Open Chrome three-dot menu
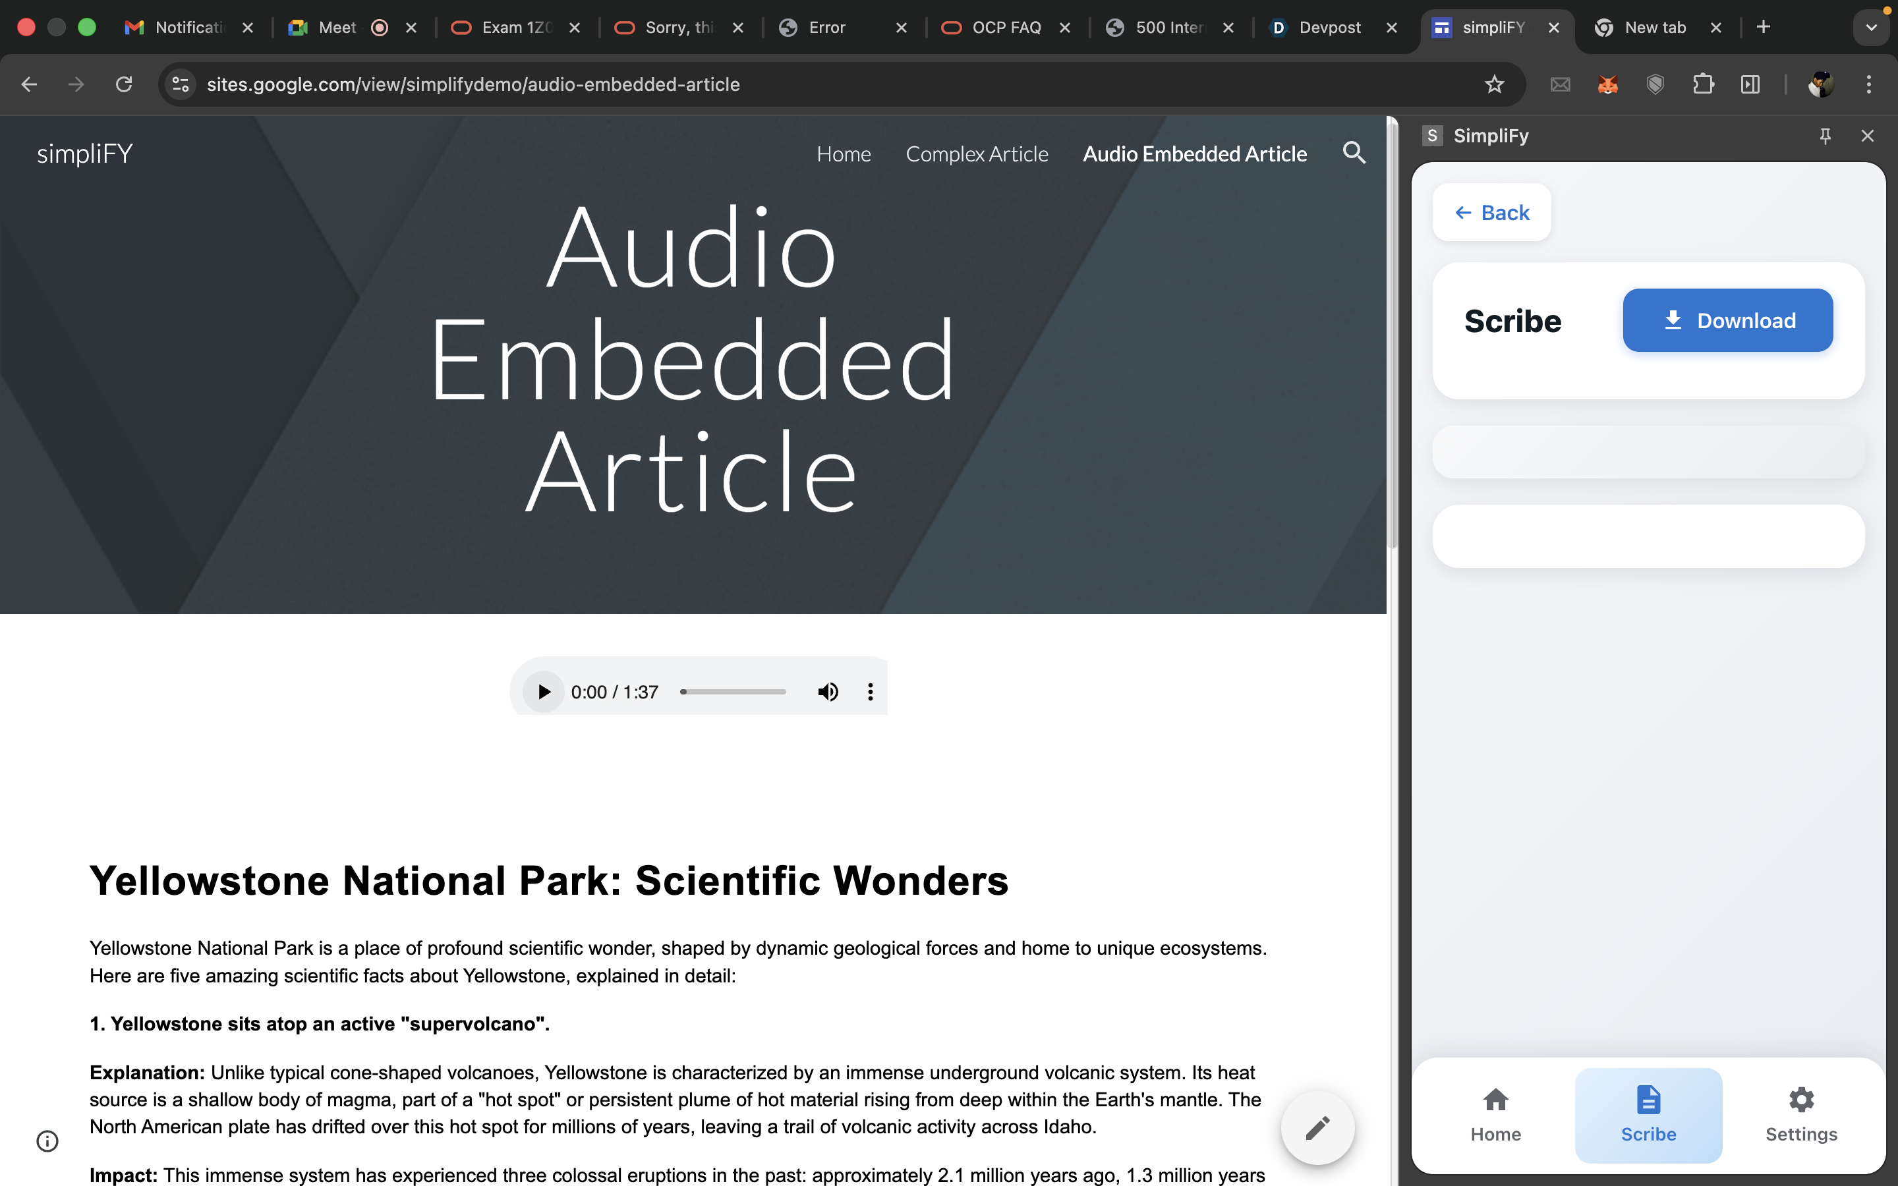Screen dimensions: 1898x1186 tap(1868, 84)
